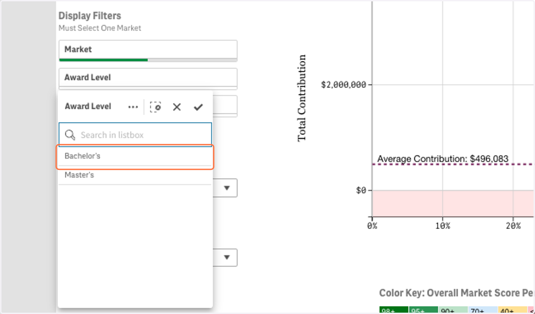Expand the upper dropdown arrow beside the popup

click(226, 188)
